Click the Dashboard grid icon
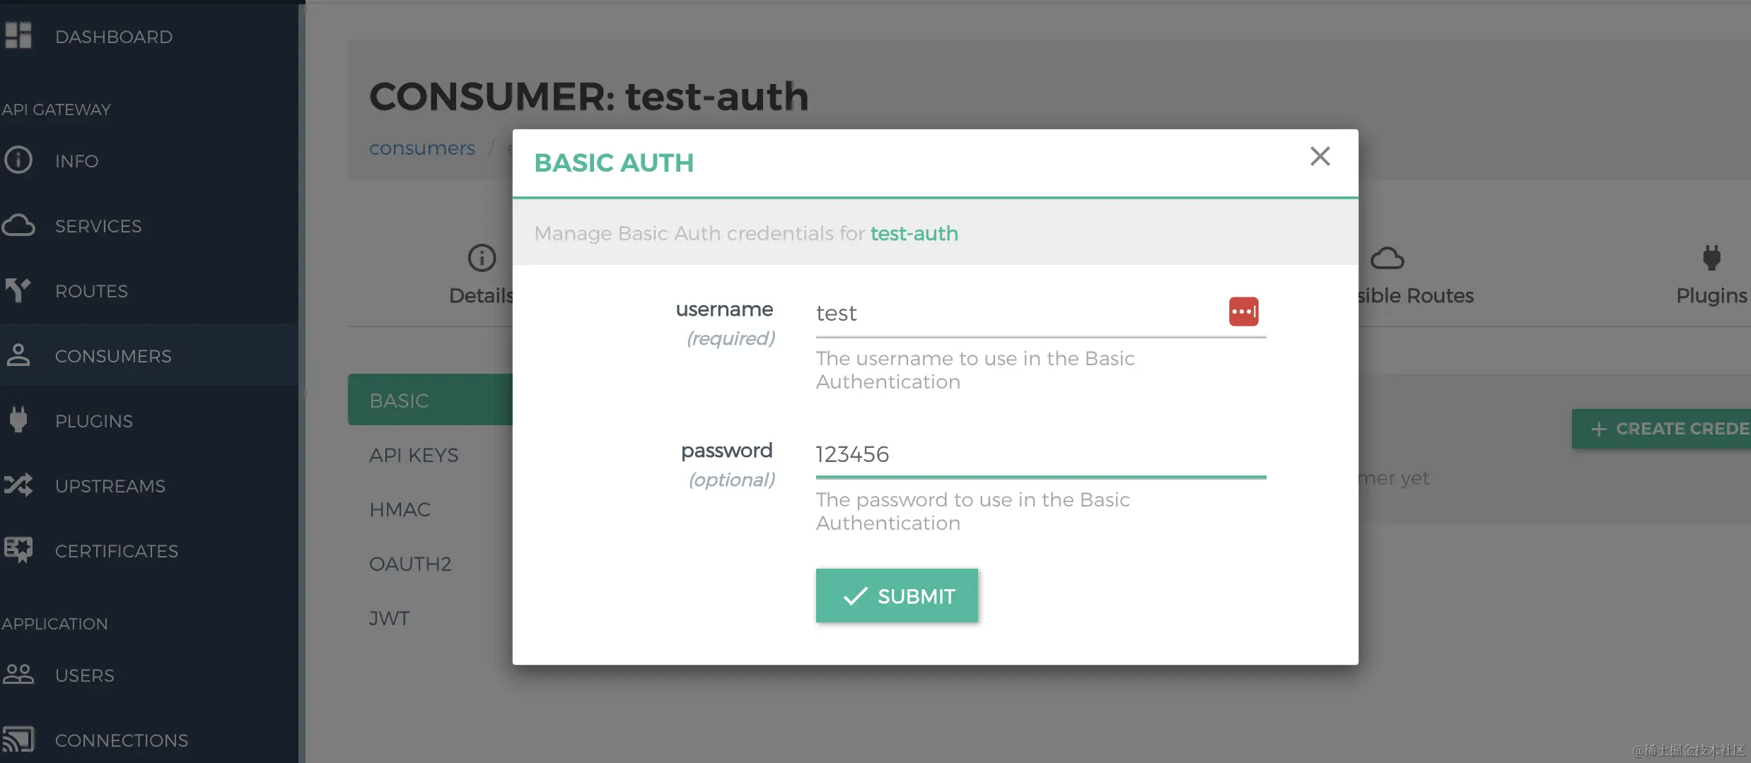 click(x=18, y=35)
